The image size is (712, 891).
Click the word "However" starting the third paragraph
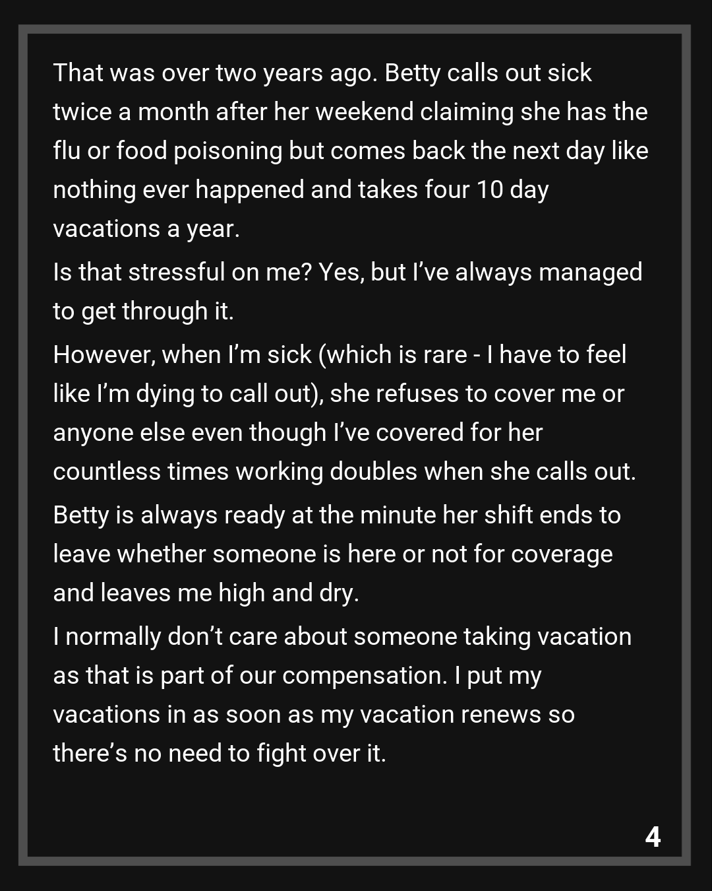coord(104,355)
